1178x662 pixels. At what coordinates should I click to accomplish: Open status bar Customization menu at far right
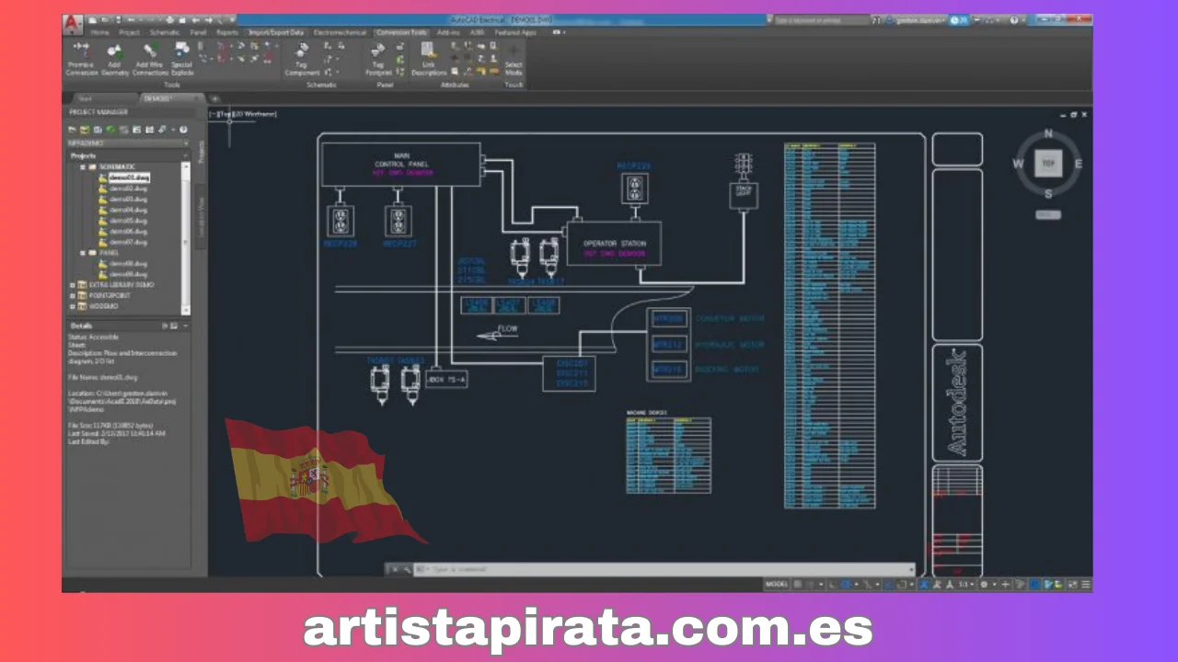tap(1087, 584)
